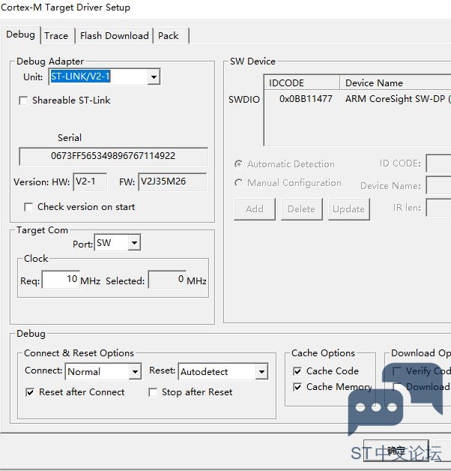Enable Verify Code Download checkbox
This screenshot has width=451, height=471.
click(x=397, y=371)
